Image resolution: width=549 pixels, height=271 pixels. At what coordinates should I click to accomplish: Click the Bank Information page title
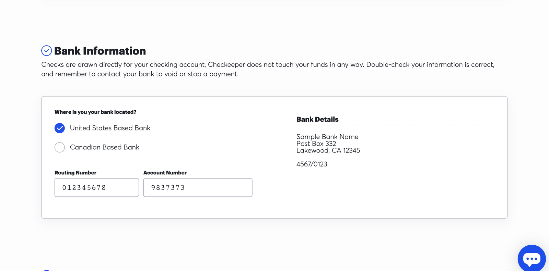[100, 51]
